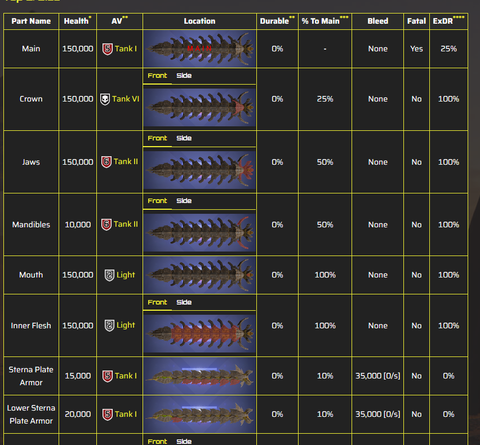Open the Mandibles location image
Screen dimensions: 480x445
pyautogui.click(x=199, y=232)
